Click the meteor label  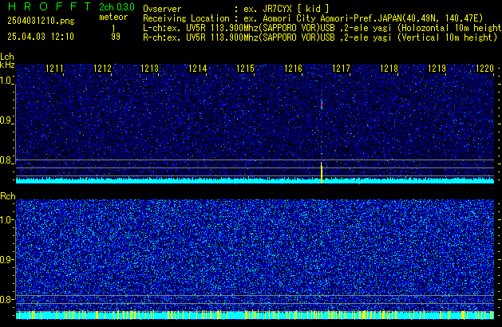[x=113, y=17]
